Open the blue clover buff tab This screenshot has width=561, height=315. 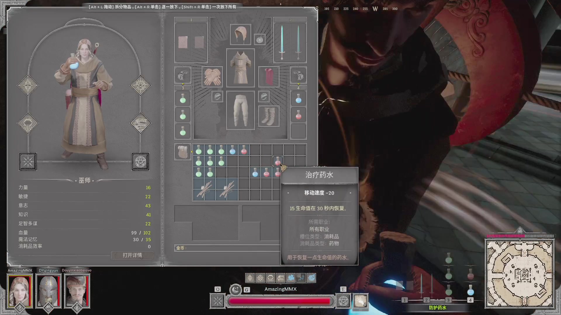tap(291, 278)
